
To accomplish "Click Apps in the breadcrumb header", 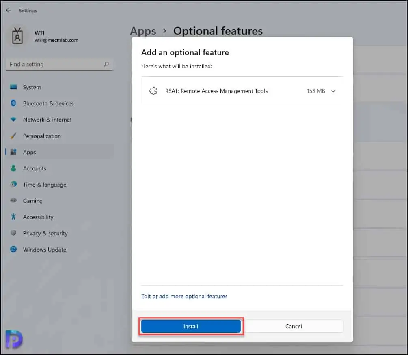I will [x=143, y=31].
